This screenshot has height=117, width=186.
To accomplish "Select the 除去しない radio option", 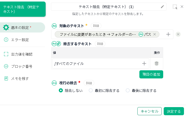I will point(61,90).
